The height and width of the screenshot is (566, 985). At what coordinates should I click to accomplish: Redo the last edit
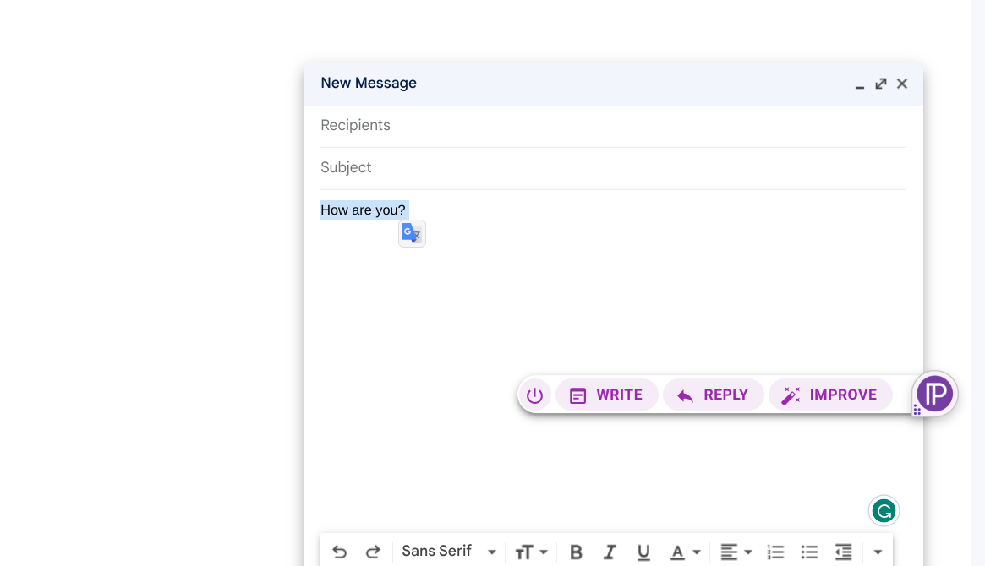pos(373,552)
